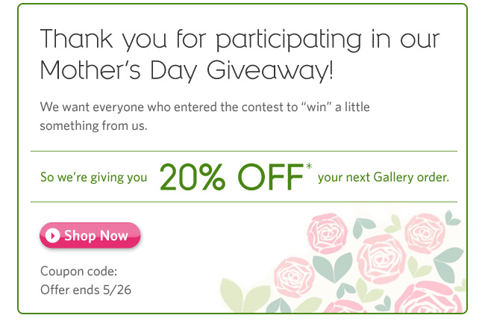
Task: Click the "something from us." line
Action: (x=93, y=125)
